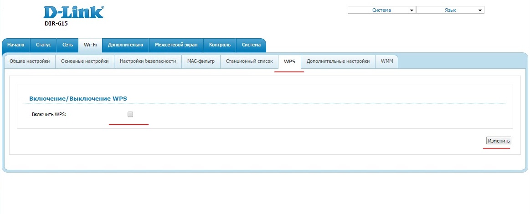Viewport: 530px width, 214px height.
Task: Enable the Включить WPS checkbox
Action: [130, 114]
